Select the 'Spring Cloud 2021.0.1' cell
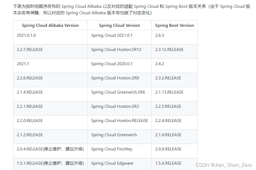Viewport: 256px width, 170px height. tap(119, 37)
